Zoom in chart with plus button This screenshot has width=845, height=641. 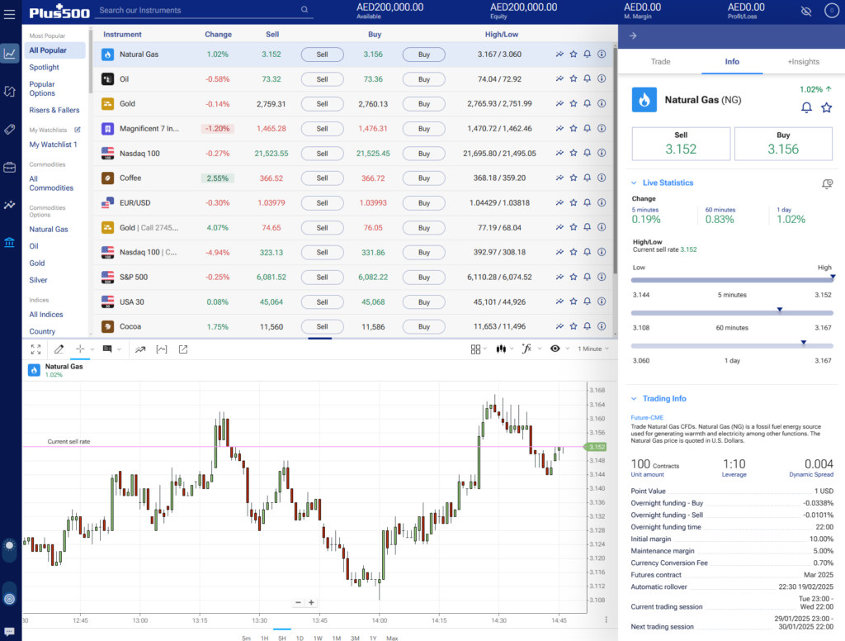pyautogui.click(x=311, y=602)
